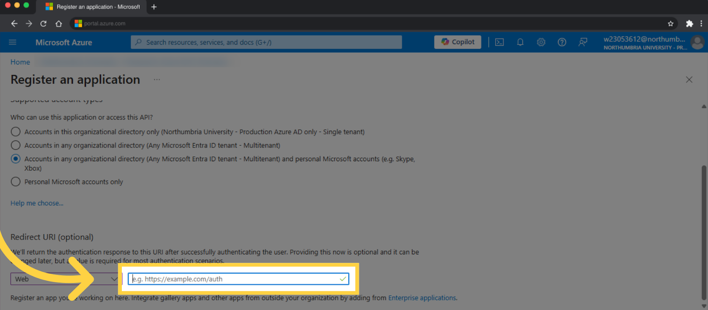Select Multitenant and personal Microsoft accounts option
The width and height of the screenshot is (708, 310).
point(15,159)
